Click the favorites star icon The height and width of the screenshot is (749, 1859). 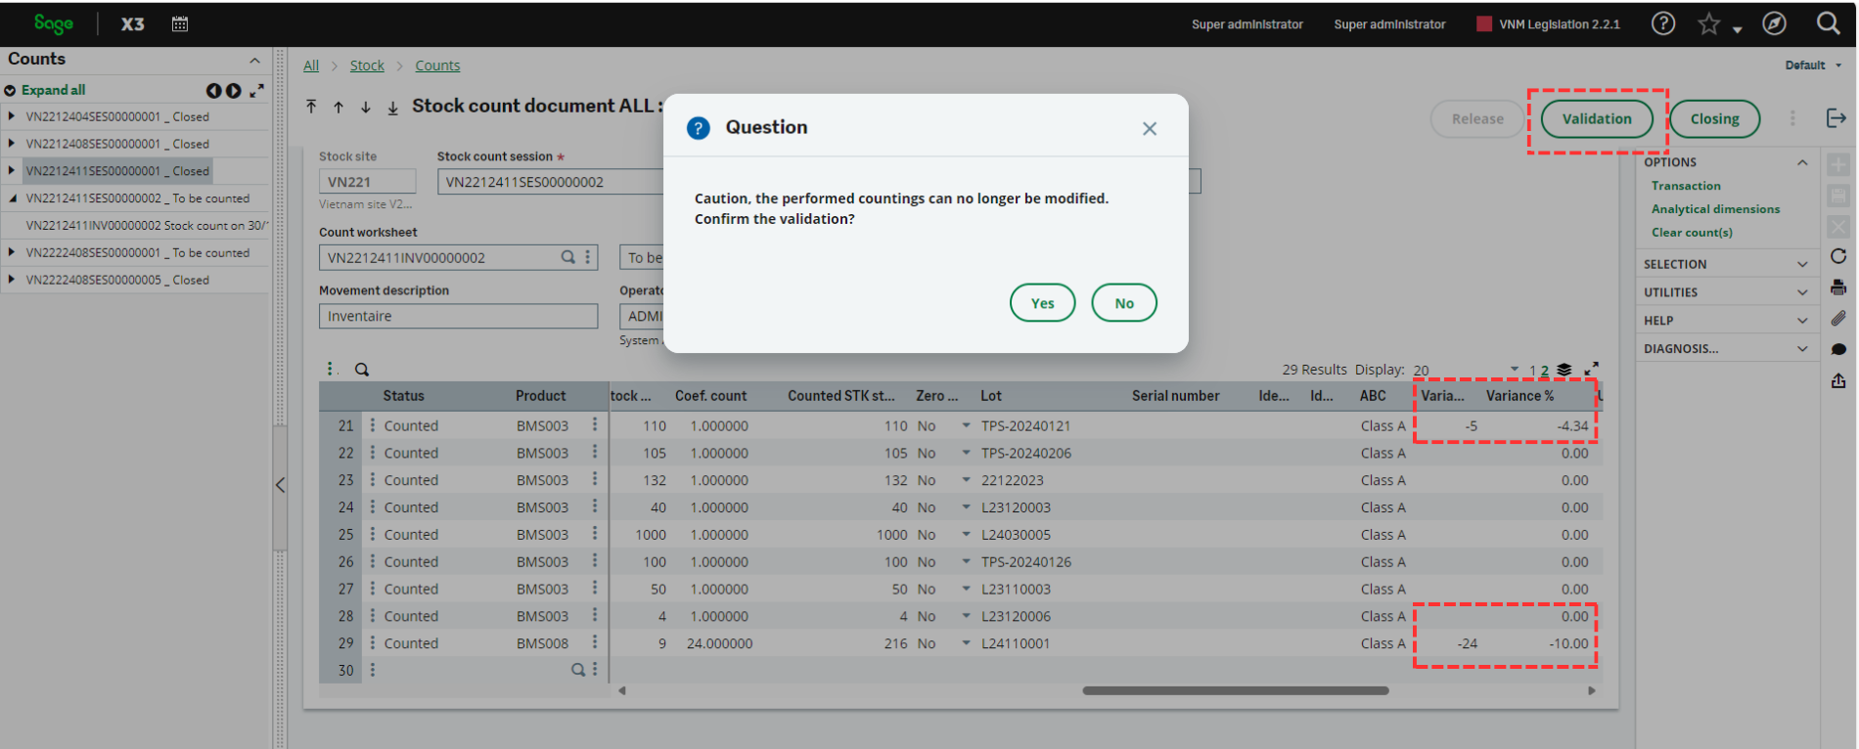pyautogui.click(x=1708, y=23)
